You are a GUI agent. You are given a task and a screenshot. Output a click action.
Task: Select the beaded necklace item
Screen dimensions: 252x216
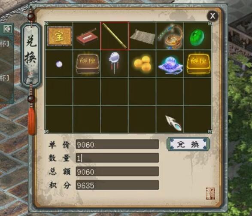coord(170,37)
